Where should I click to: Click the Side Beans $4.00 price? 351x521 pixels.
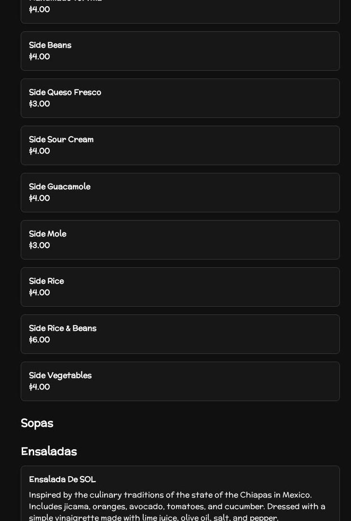click(x=40, y=57)
